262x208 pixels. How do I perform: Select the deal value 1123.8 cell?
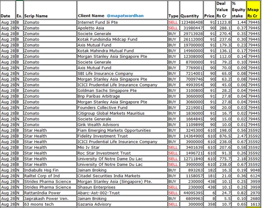click(x=223, y=22)
